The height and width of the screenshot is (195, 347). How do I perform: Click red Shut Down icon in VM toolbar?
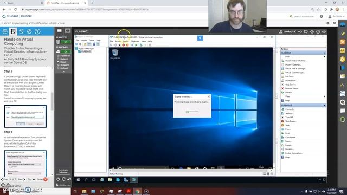(124, 45)
